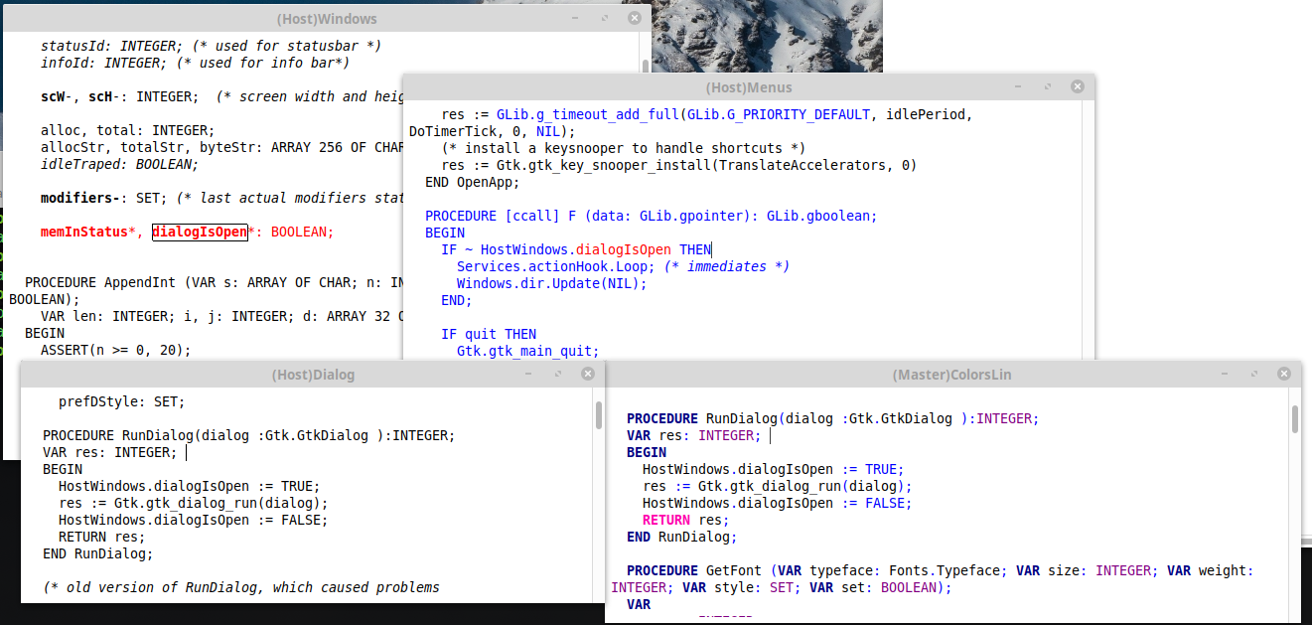The height and width of the screenshot is (625, 1312).
Task: Click the pink RETURN keyword in (Master)ColorsLin
Action: pyautogui.click(x=665, y=520)
